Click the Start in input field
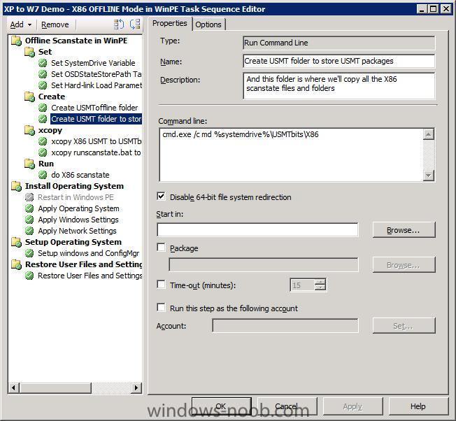Viewport: 456px width, 421px height. click(257, 230)
